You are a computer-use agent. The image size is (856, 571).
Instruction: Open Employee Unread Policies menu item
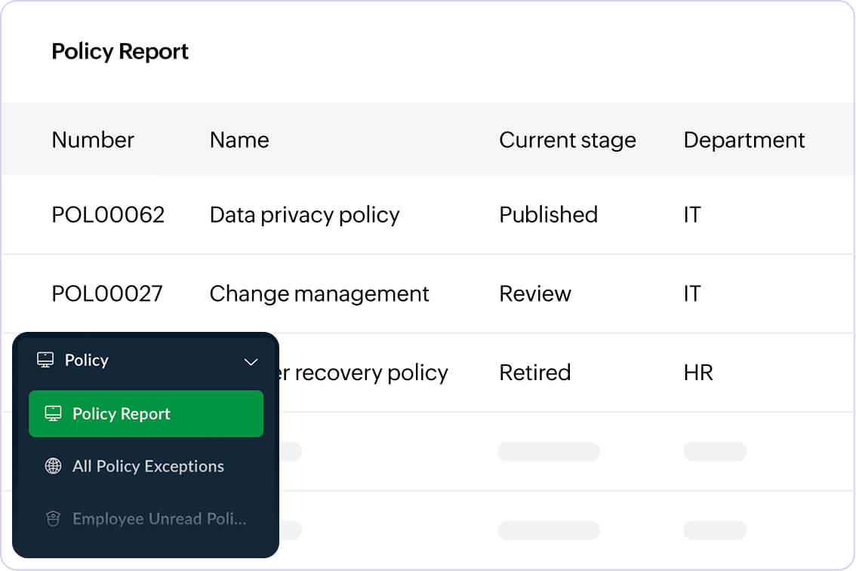coord(159,519)
